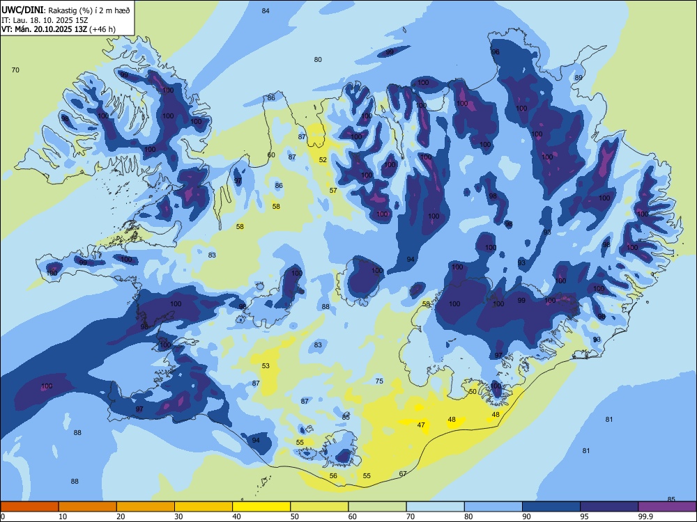Click the legend tick label 95

click(x=584, y=516)
